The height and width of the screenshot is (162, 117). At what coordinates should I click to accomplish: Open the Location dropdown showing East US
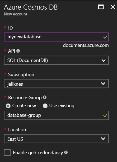tap(56, 139)
